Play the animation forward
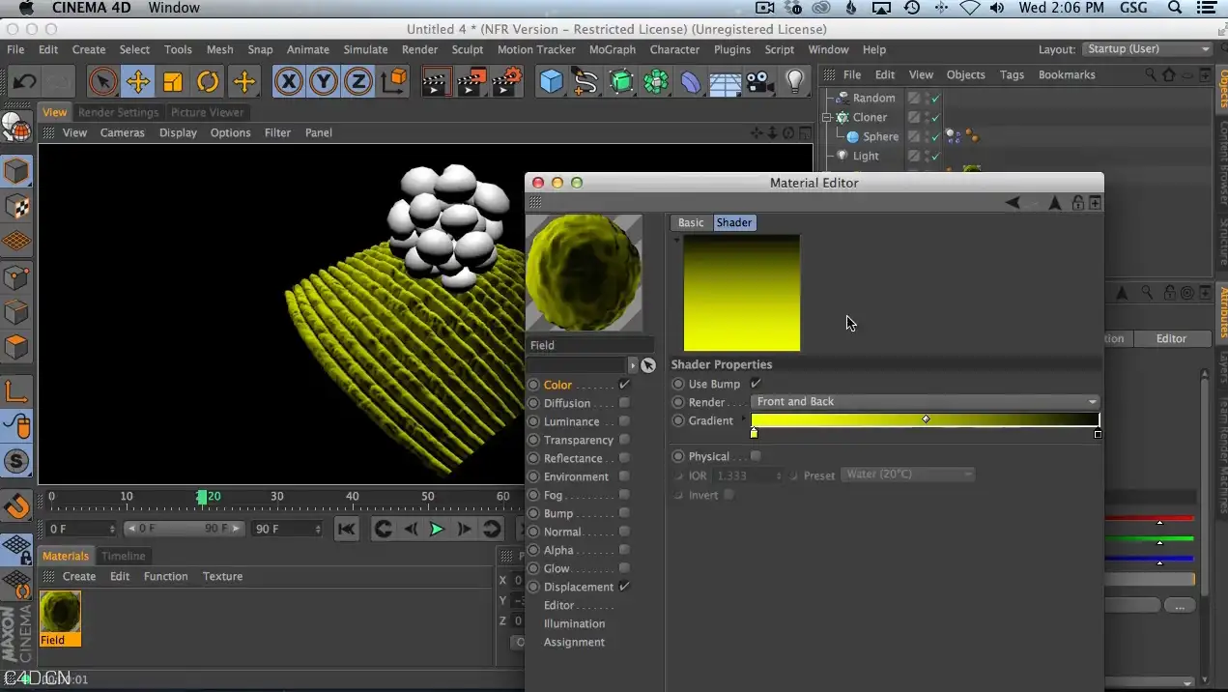Screen dimensions: 1228x692 (437, 529)
